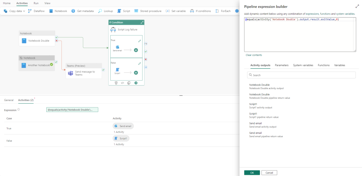Click If Condition on-completion blue arrow connector

146,67
